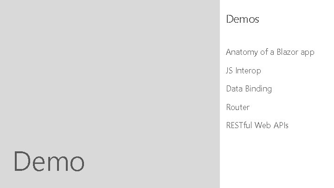Select the word "Interop"

point(248,71)
